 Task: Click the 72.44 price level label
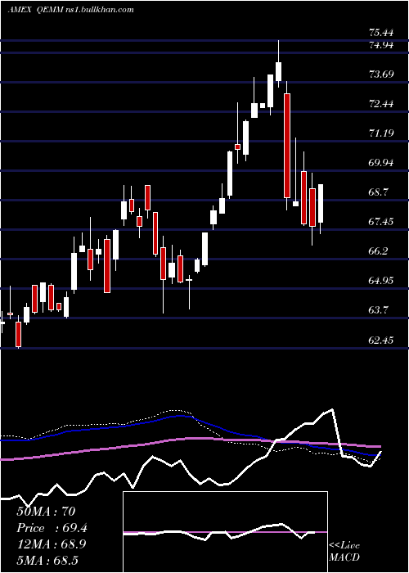click(381, 104)
